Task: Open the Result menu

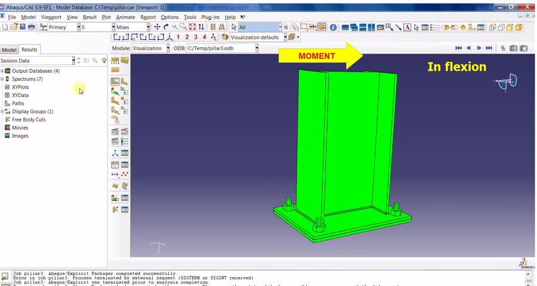Action: [x=89, y=17]
